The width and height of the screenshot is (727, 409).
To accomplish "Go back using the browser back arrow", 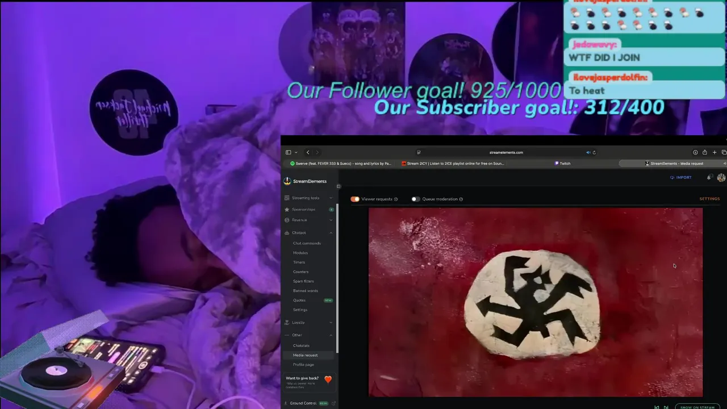I will point(308,152).
